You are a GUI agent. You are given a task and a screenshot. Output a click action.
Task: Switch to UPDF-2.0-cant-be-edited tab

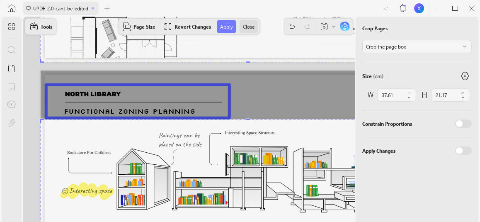[61, 9]
